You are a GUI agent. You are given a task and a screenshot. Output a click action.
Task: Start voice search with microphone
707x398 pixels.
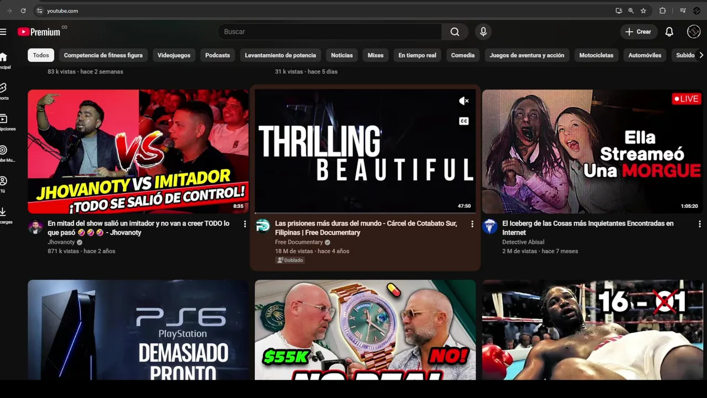(483, 32)
